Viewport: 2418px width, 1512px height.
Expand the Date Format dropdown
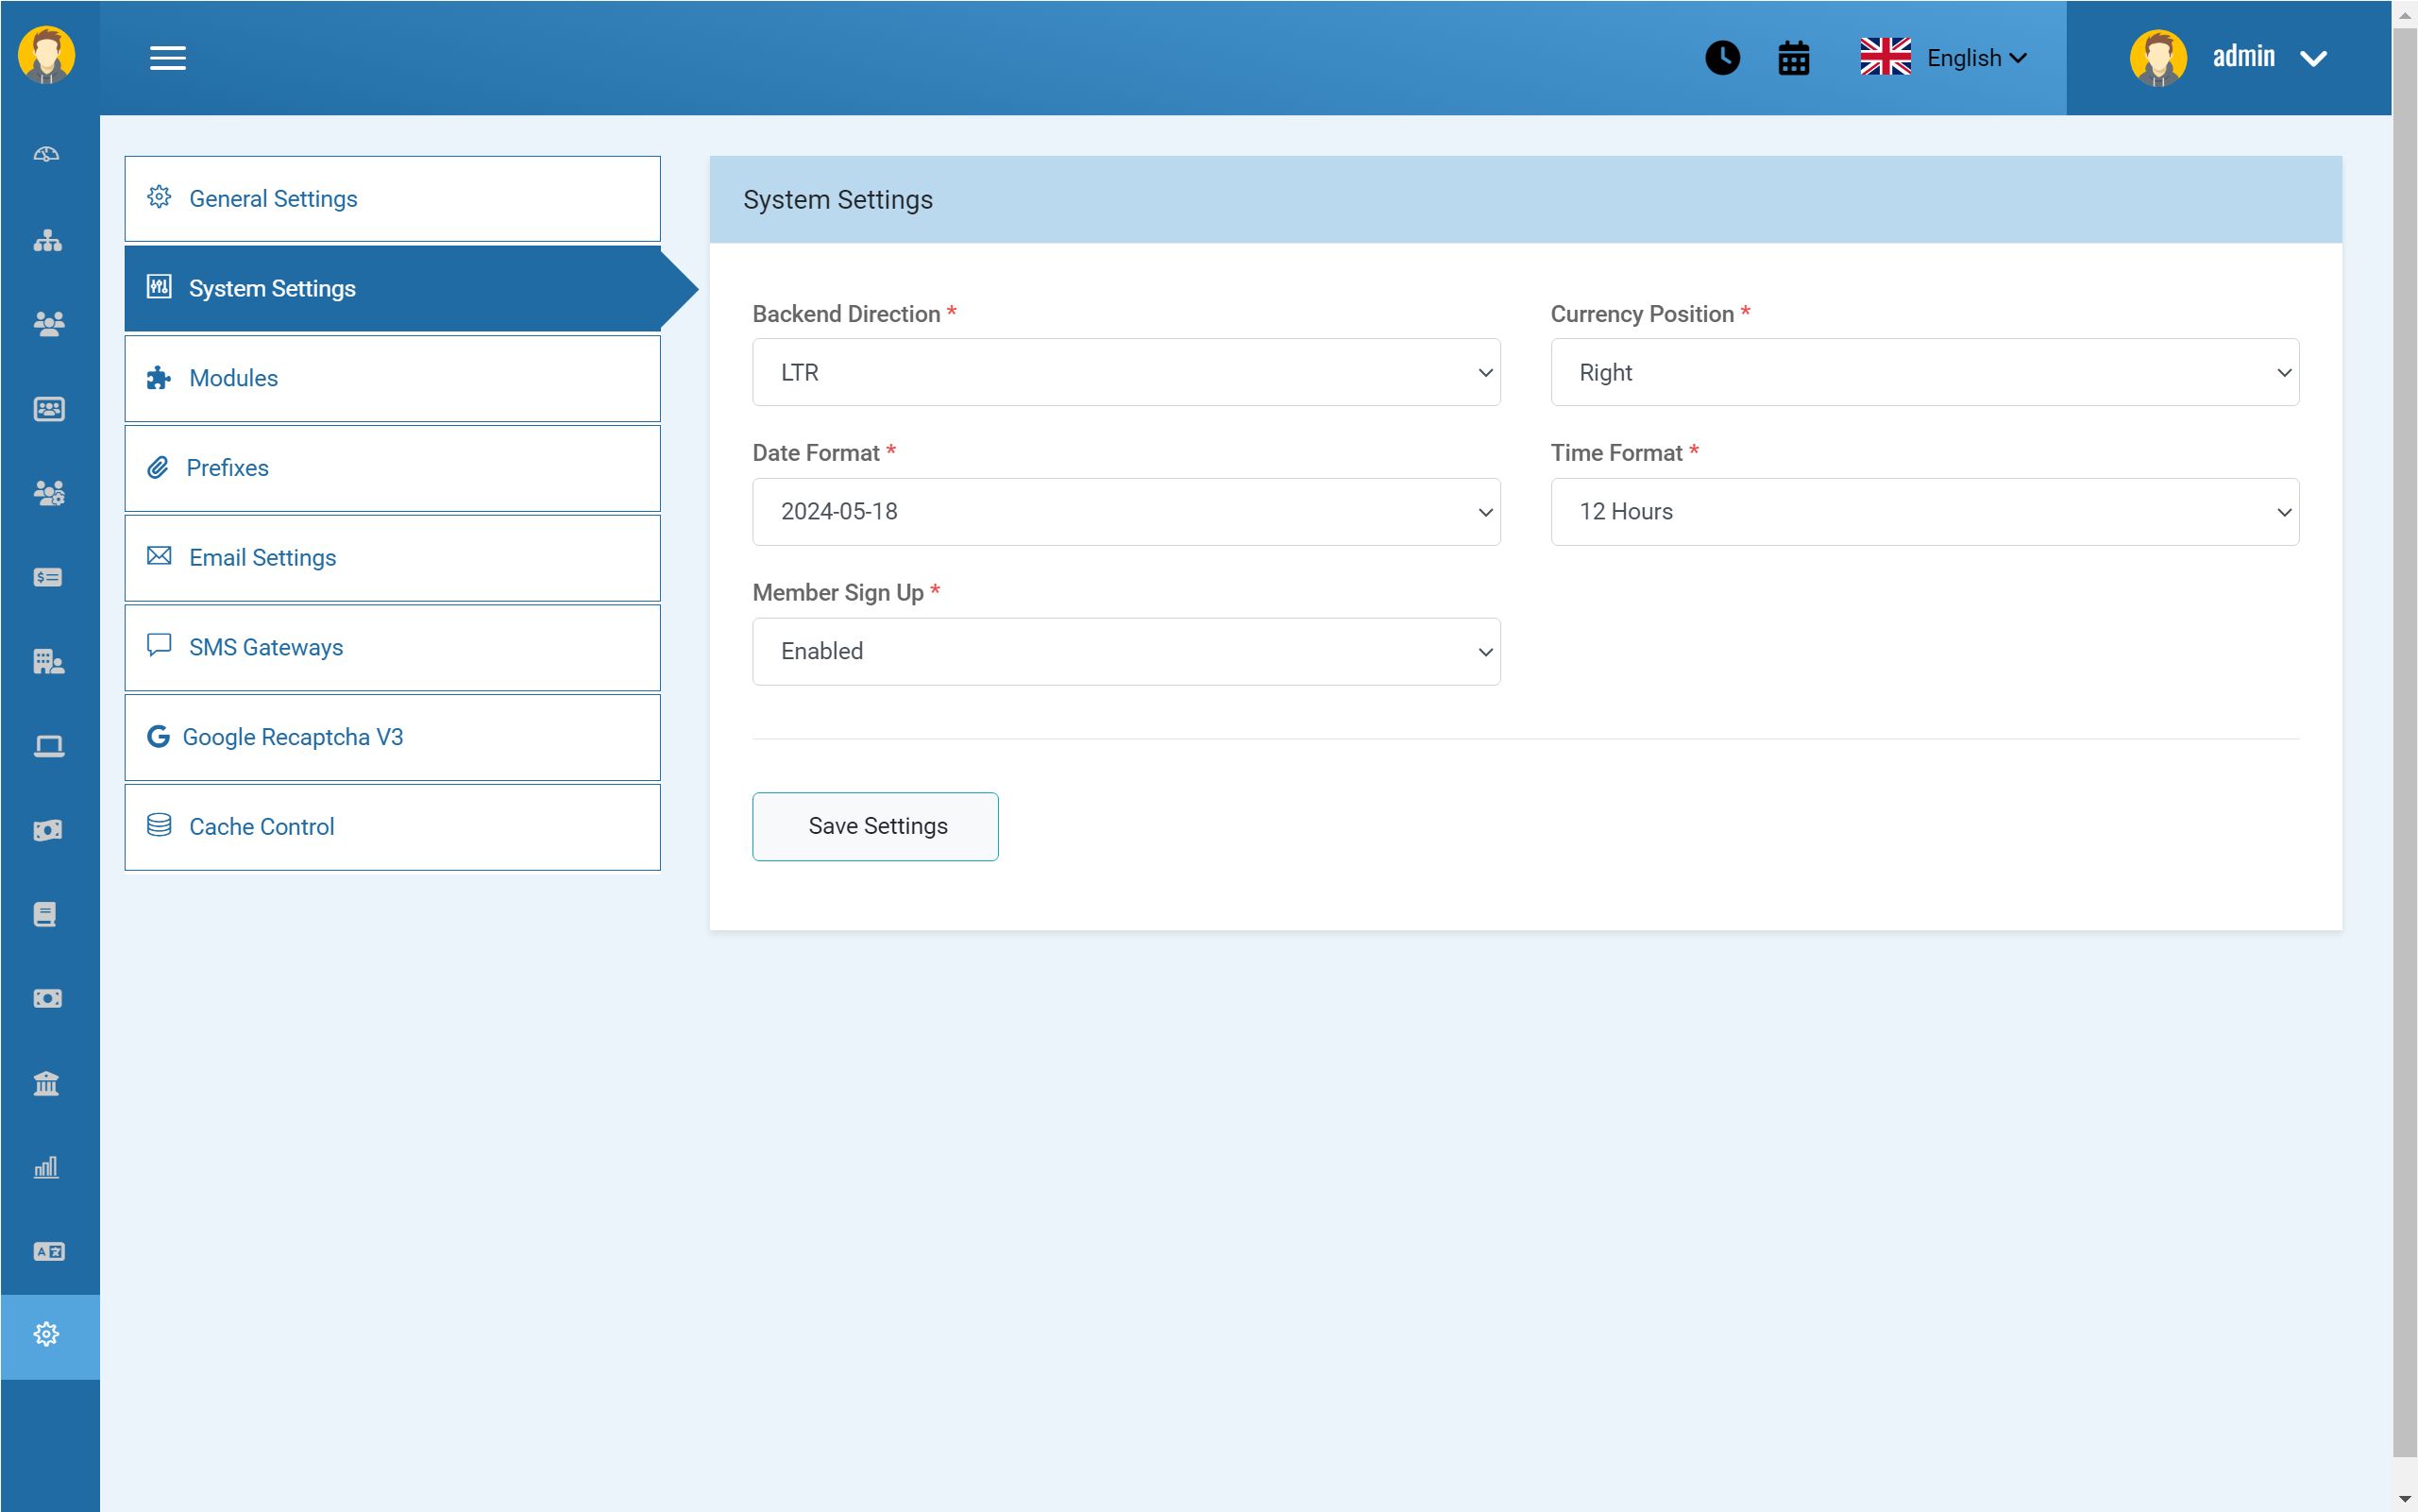(x=1125, y=512)
